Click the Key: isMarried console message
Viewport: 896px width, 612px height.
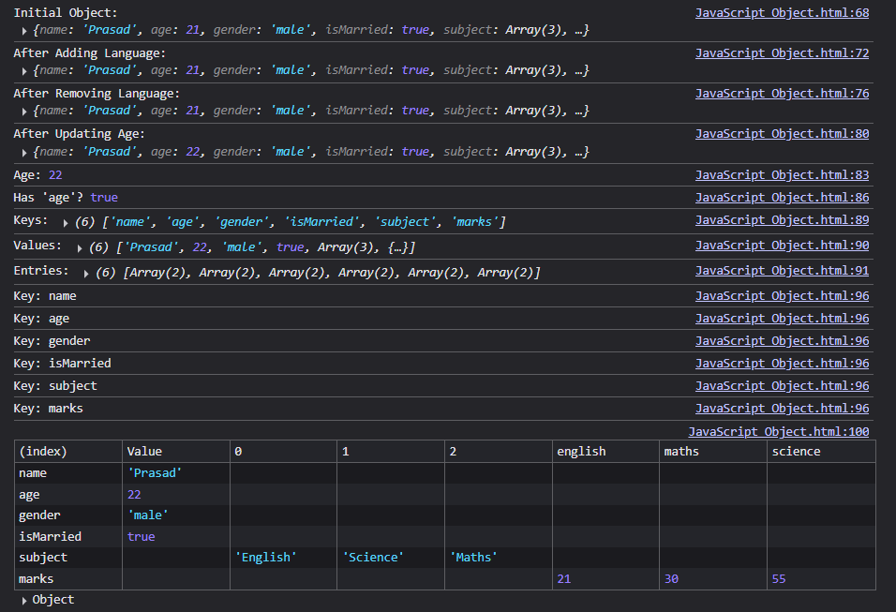(61, 363)
